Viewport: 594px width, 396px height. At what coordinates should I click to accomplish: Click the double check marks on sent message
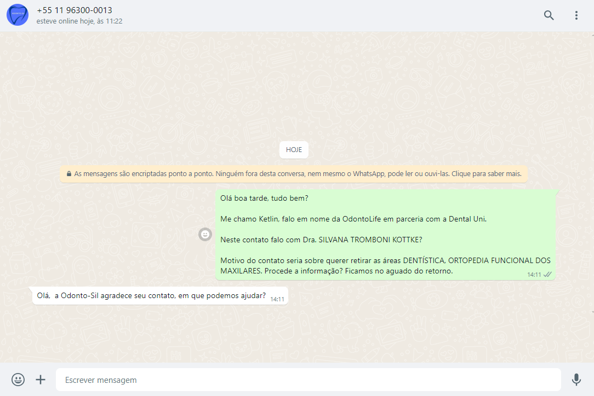coord(547,275)
